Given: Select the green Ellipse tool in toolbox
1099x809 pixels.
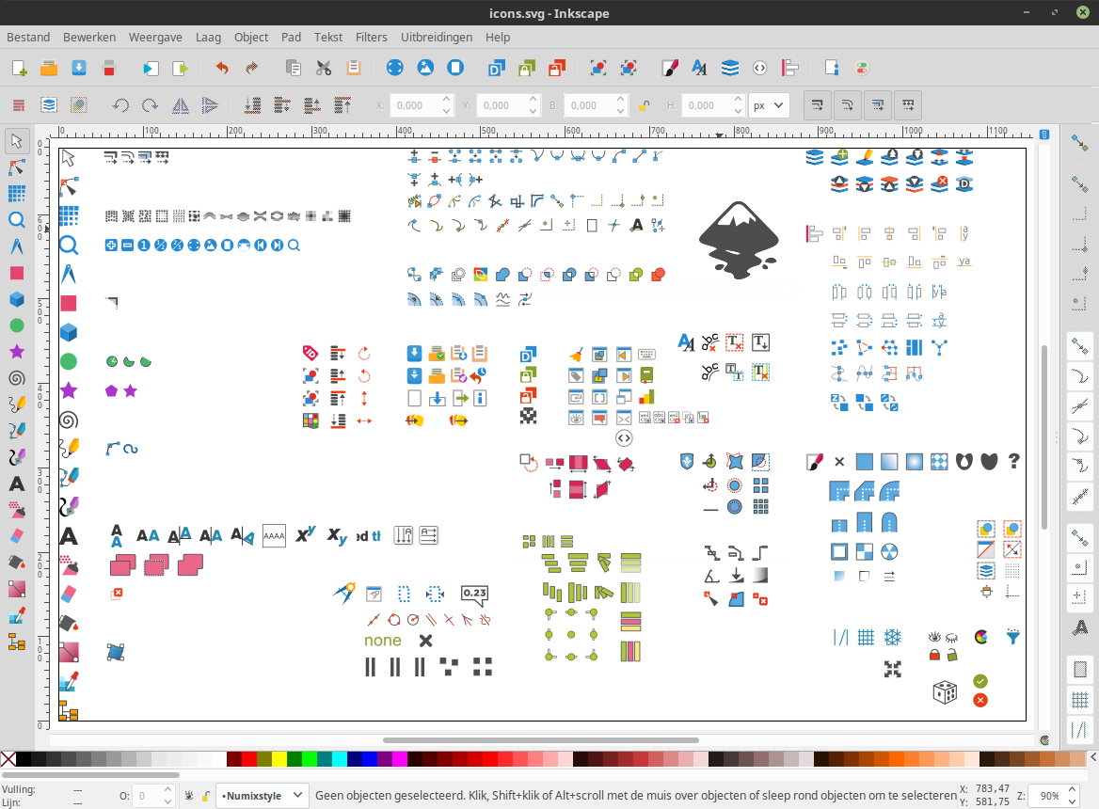Looking at the screenshot, I should [x=17, y=325].
